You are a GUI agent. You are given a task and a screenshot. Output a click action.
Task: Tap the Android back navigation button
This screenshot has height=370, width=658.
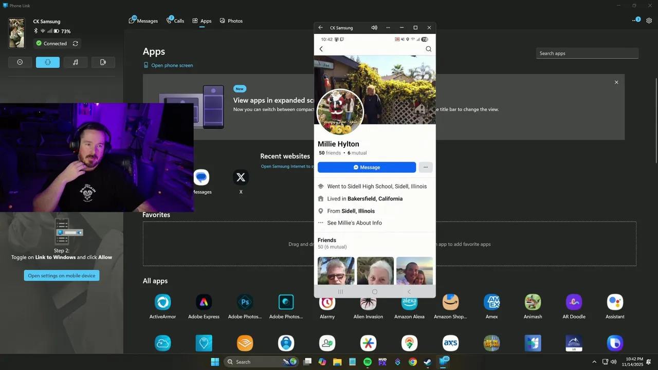(x=409, y=291)
